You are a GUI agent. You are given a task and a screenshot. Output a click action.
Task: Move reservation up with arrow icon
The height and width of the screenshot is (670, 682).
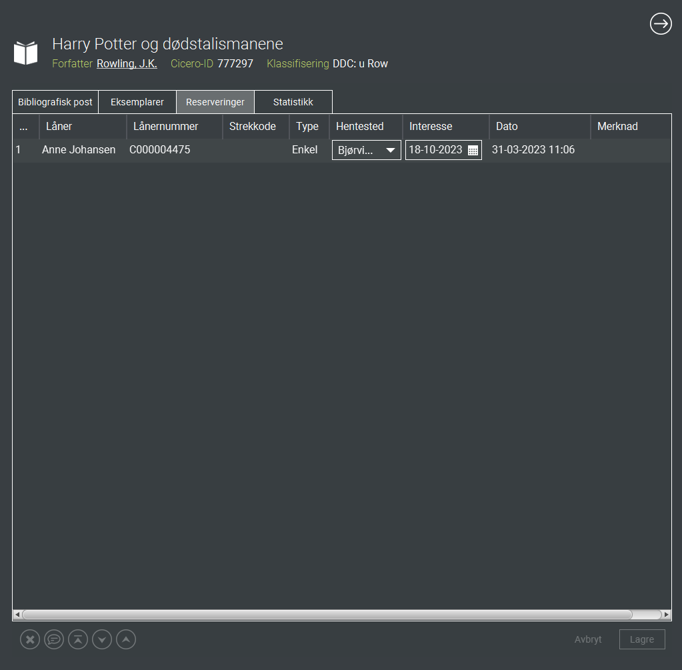(x=126, y=639)
